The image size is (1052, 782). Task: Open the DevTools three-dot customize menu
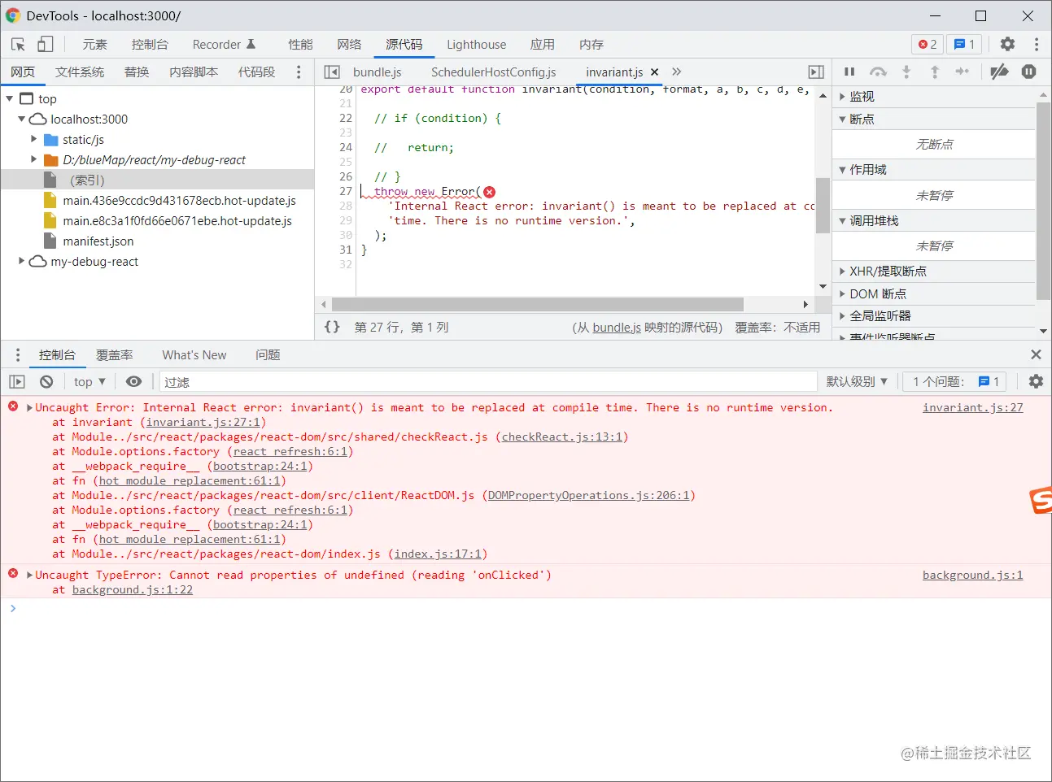[x=1037, y=45]
